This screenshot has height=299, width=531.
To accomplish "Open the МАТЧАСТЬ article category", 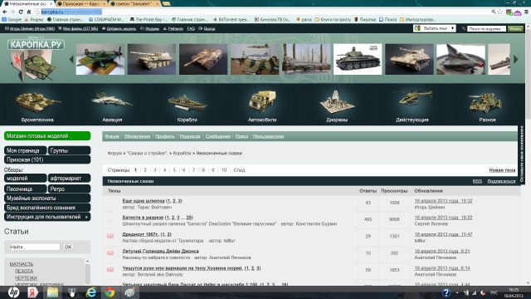I will [x=22, y=264].
